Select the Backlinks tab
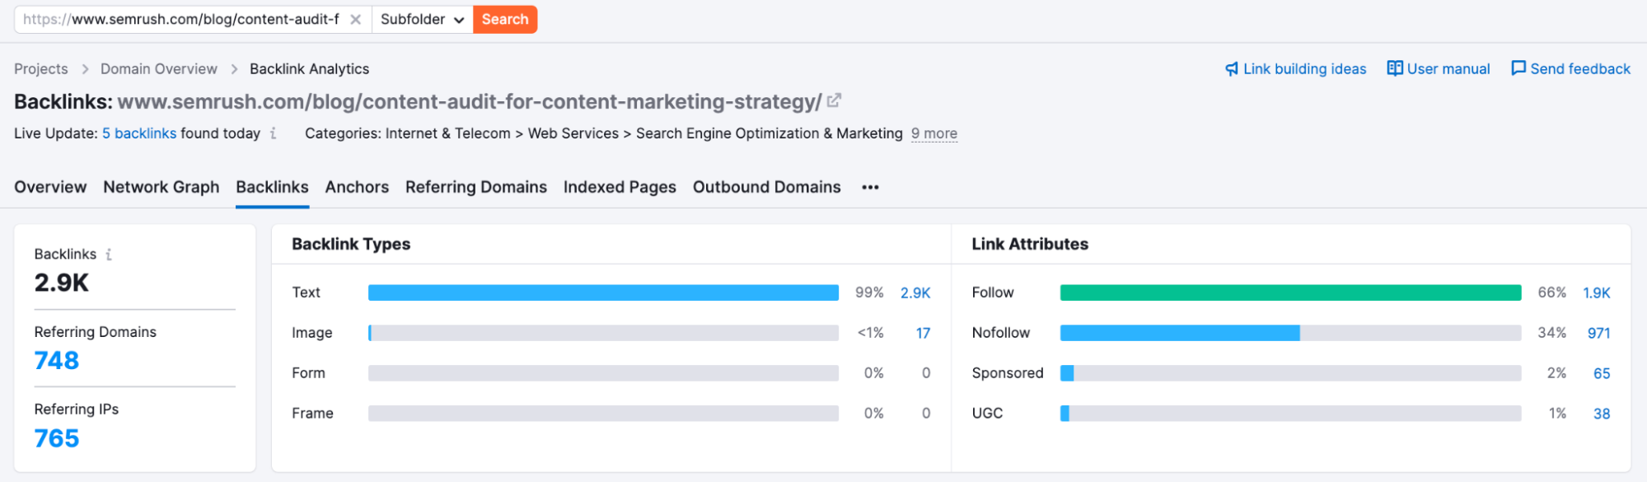This screenshot has height=482, width=1647. 272,187
